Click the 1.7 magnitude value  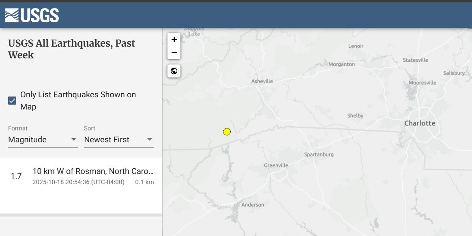pos(16,176)
